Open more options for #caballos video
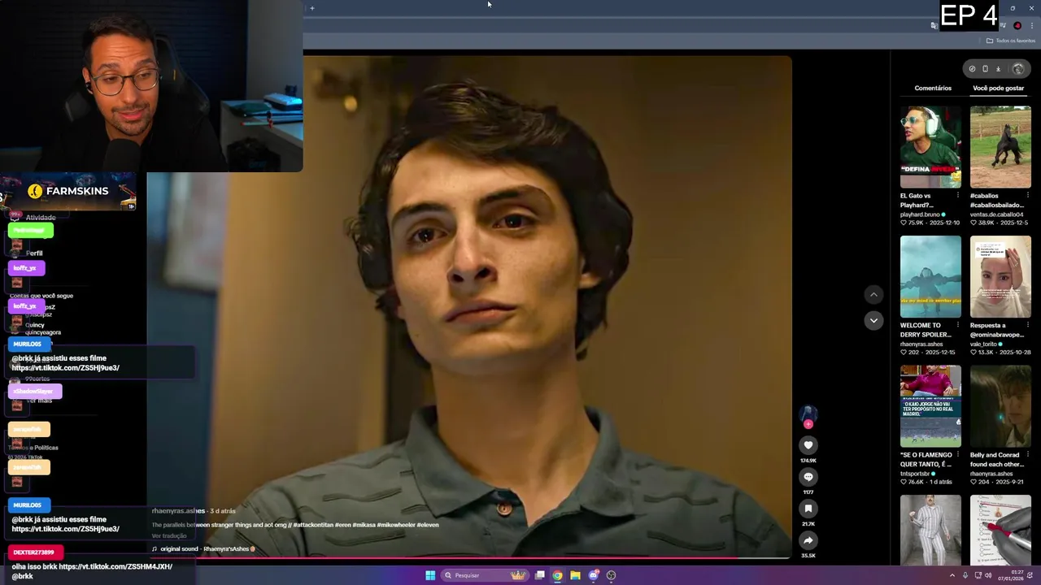 coord(1027,196)
